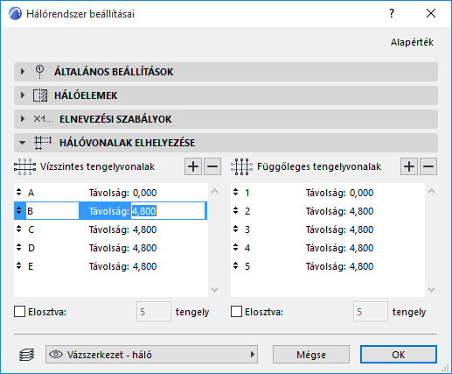The image size is (452, 374).
Task: Expand the ELNEVEZÉSI SZABÁLYOK panel arrow
Action: (23, 119)
